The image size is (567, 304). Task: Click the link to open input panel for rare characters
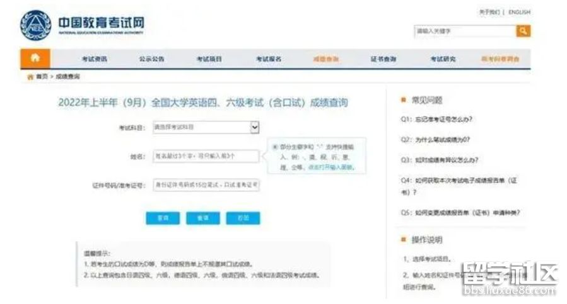click(339, 167)
